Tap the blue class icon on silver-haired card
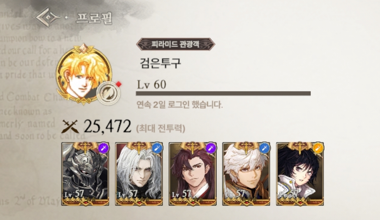 (x=157, y=148)
